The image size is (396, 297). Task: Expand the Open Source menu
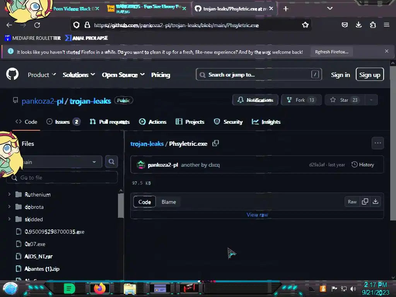coord(123,75)
